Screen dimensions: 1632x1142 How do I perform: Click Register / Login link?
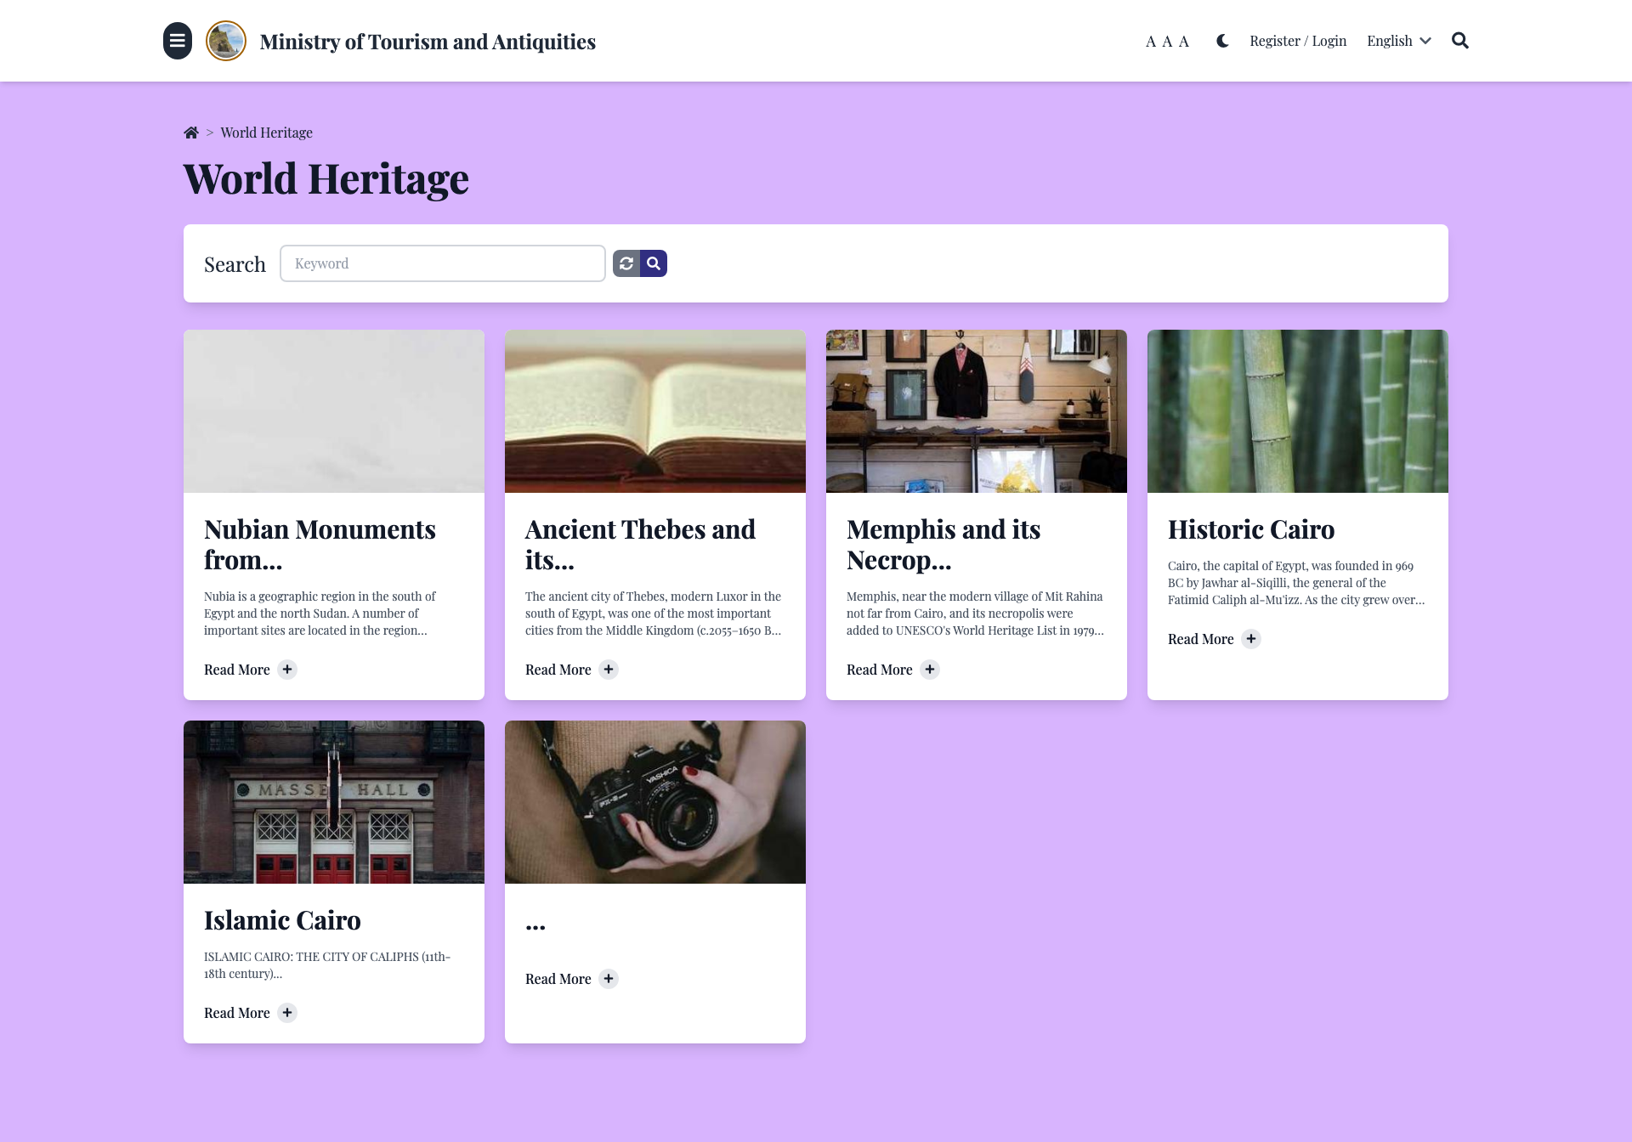[1298, 41]
